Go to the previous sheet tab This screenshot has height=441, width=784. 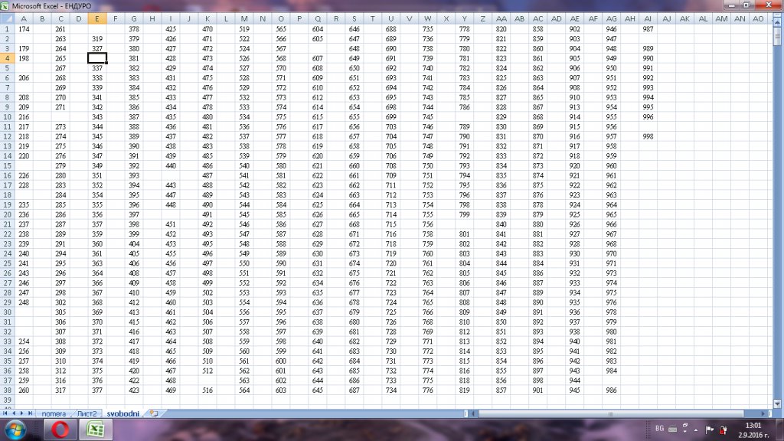14,413
